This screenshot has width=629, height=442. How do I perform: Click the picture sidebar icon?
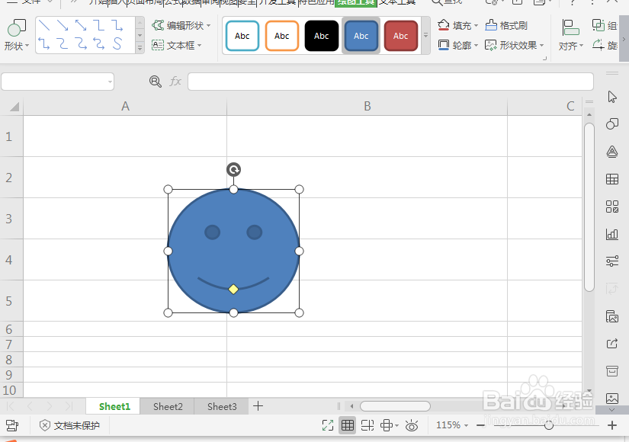coord(611,399)
